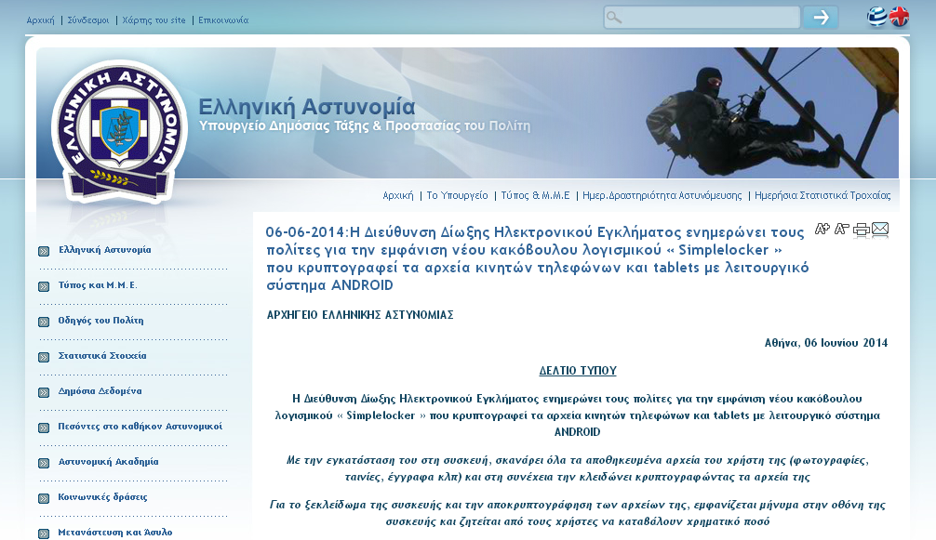Open Επικοινωνία link in top bar
936x540 pixels.
pos(223,20)
